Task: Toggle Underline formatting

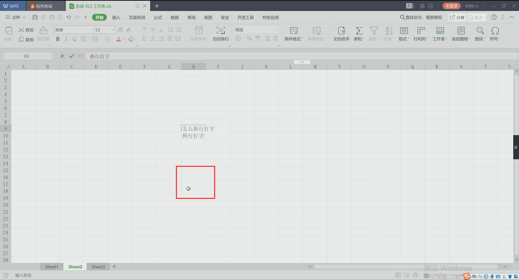Action: [75, 39]
